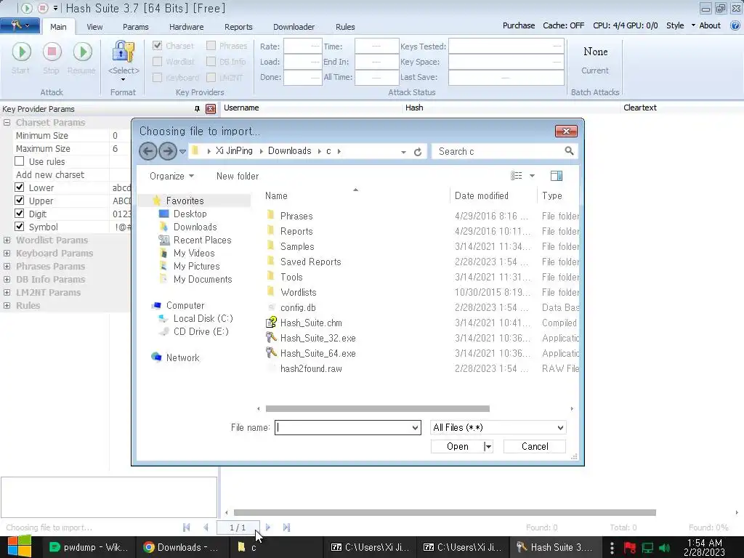Select Local Disk (C:) in the sidebar
This screenshot has width=744, height=558.
[x=203, y=319]
